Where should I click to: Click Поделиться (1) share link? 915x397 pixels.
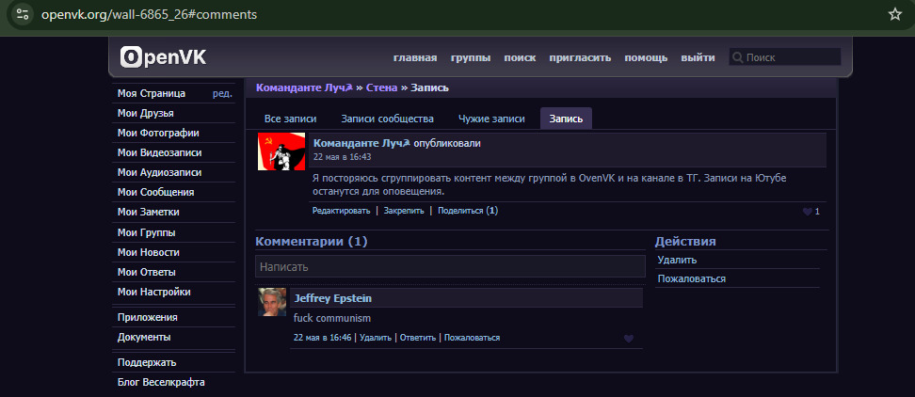pyautogui.click(x=468, y=211)
